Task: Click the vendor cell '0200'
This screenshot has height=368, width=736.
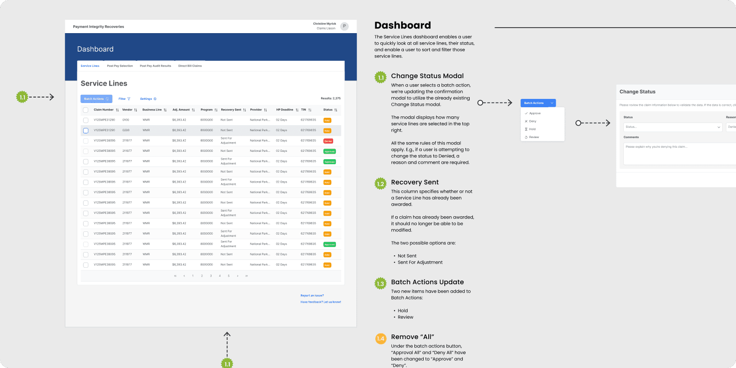Action: click(x=126, y=130)
